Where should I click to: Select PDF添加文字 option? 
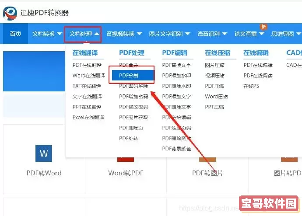tap(176, 96)
